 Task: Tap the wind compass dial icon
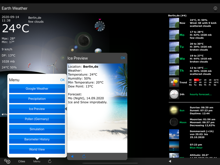100,26
